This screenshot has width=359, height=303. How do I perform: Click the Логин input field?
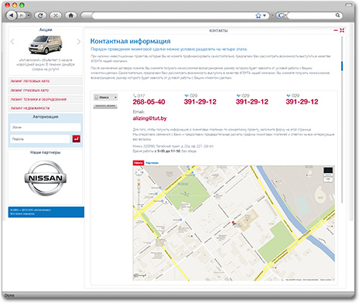click(x=46, y=128)
